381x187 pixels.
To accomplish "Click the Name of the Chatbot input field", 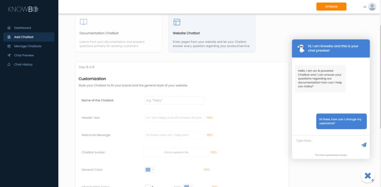I will [175, 100].
